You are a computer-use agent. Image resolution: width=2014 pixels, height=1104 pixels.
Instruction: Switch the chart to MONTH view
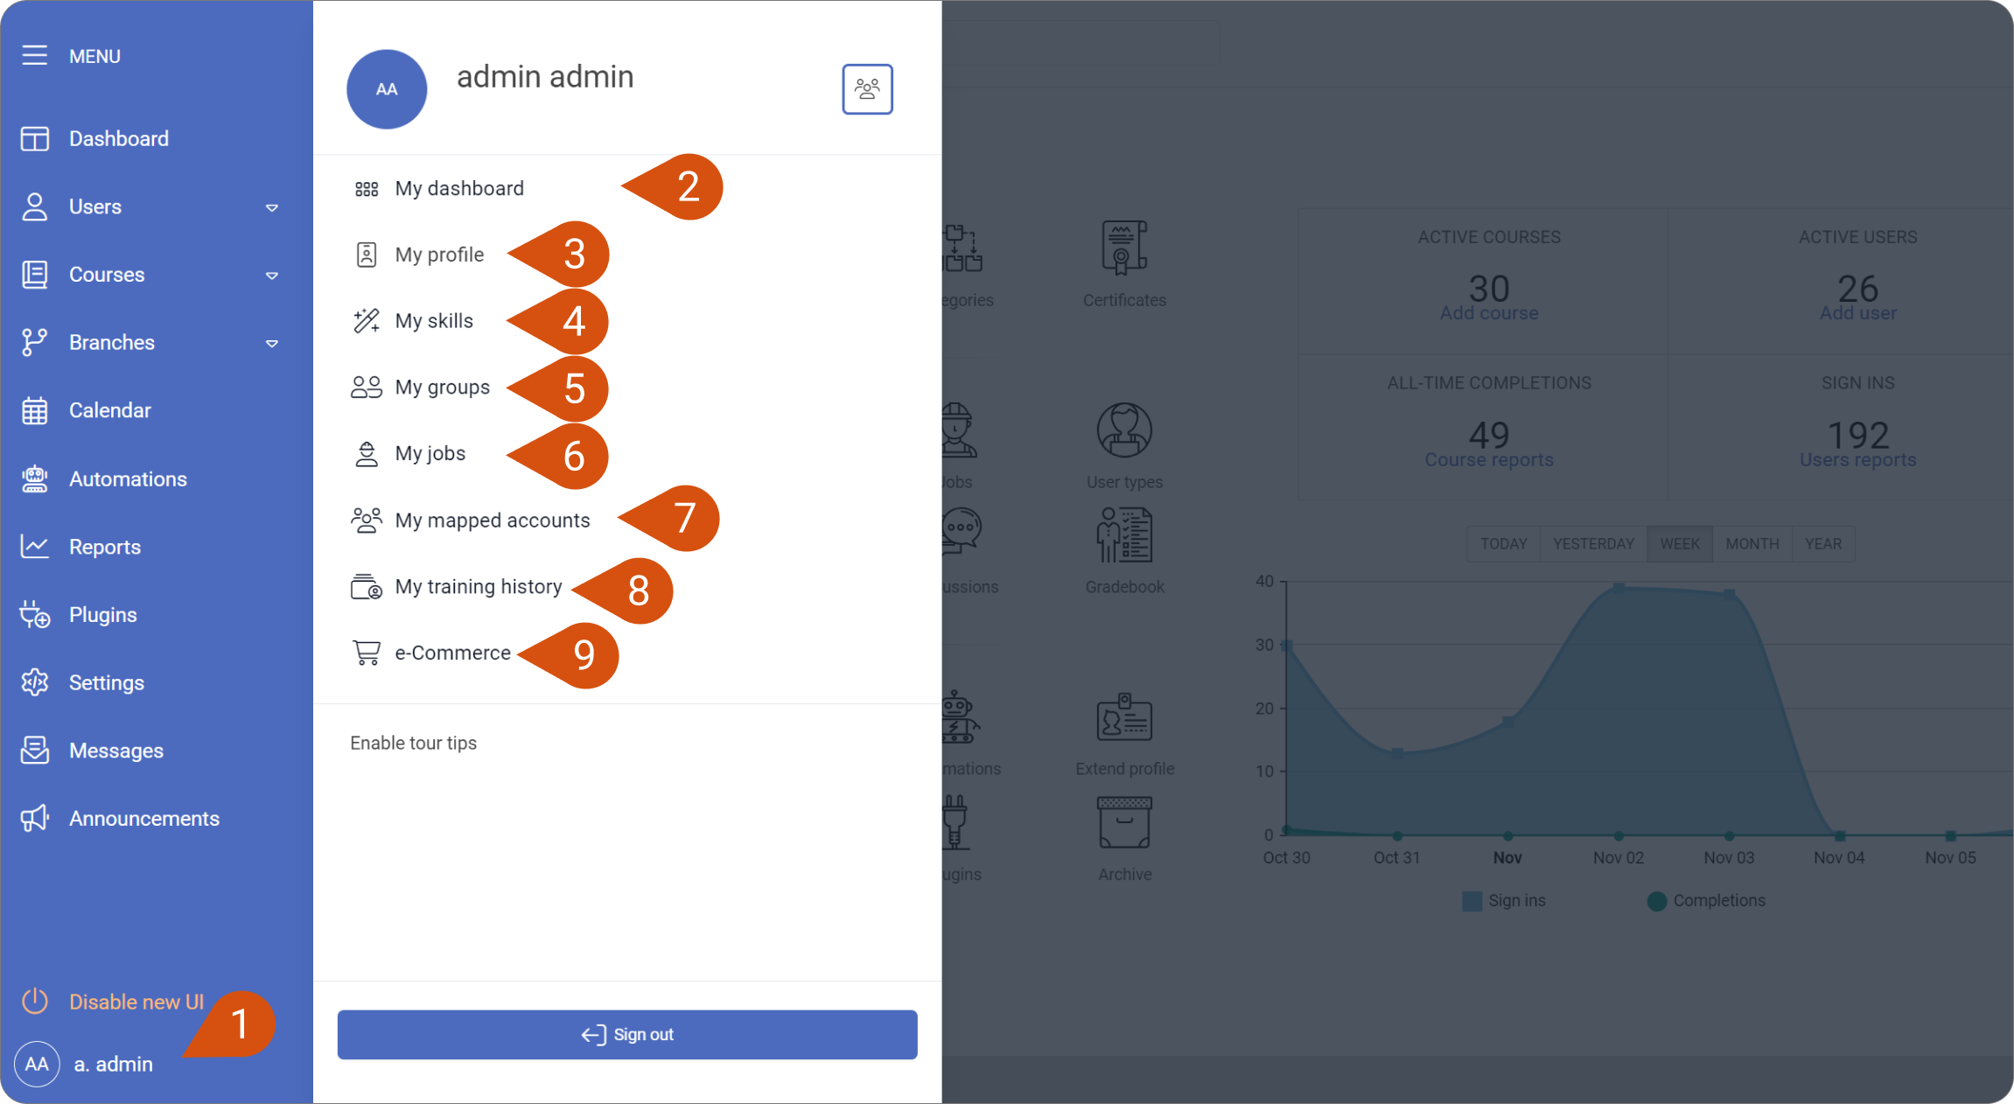tap(1752, 543)
